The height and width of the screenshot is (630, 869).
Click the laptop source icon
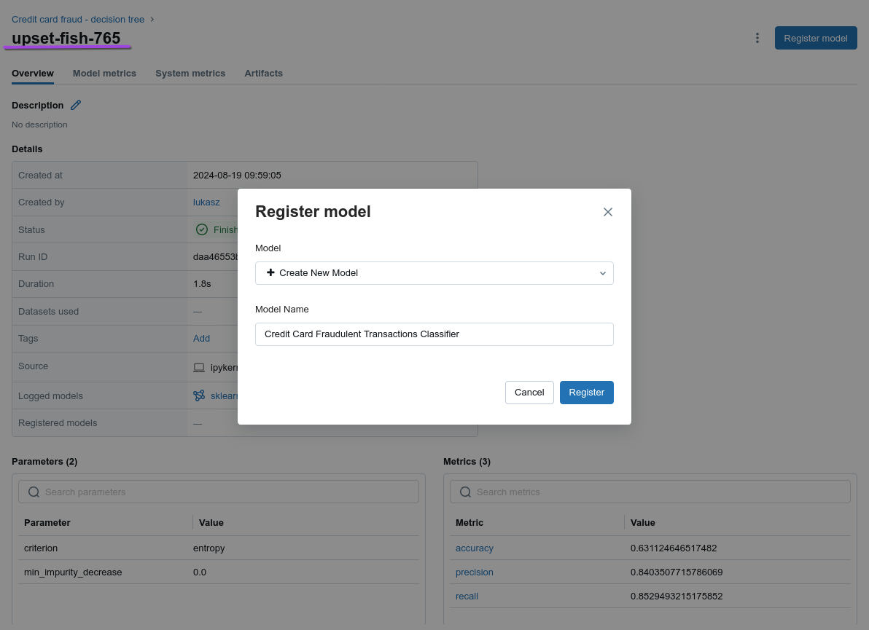pos(199,368)
